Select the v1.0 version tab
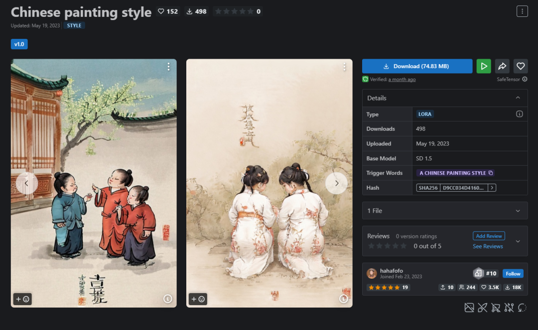 [19, 44]
